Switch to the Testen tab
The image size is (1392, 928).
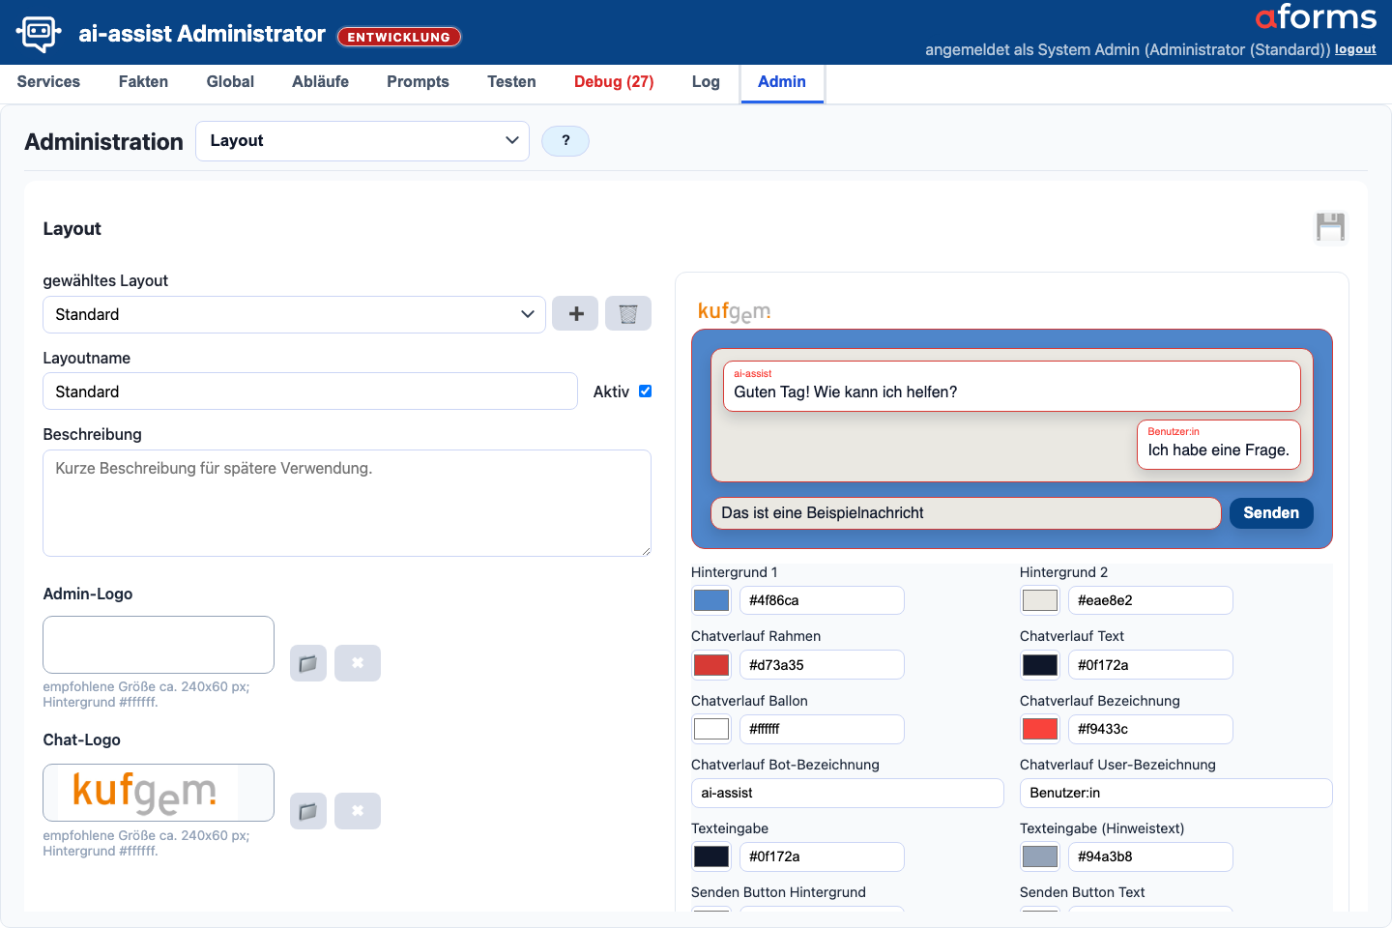[x=511, y=82]
